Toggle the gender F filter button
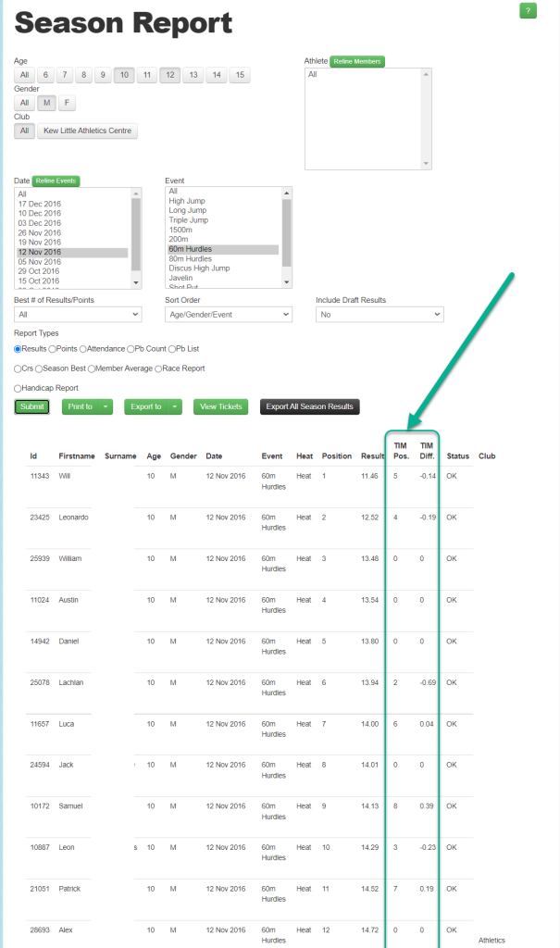The width and height of the screenshot is (560, 948). pyautogui.click(x=68, y=103)
